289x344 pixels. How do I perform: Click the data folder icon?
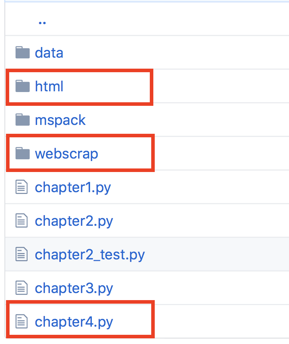(x=22, y=52)
